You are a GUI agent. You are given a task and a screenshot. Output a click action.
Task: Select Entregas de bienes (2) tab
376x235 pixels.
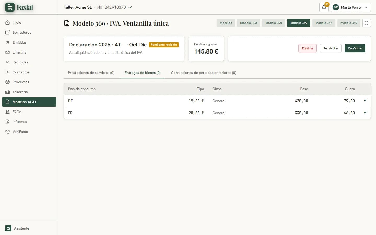(x=143, y=73)
